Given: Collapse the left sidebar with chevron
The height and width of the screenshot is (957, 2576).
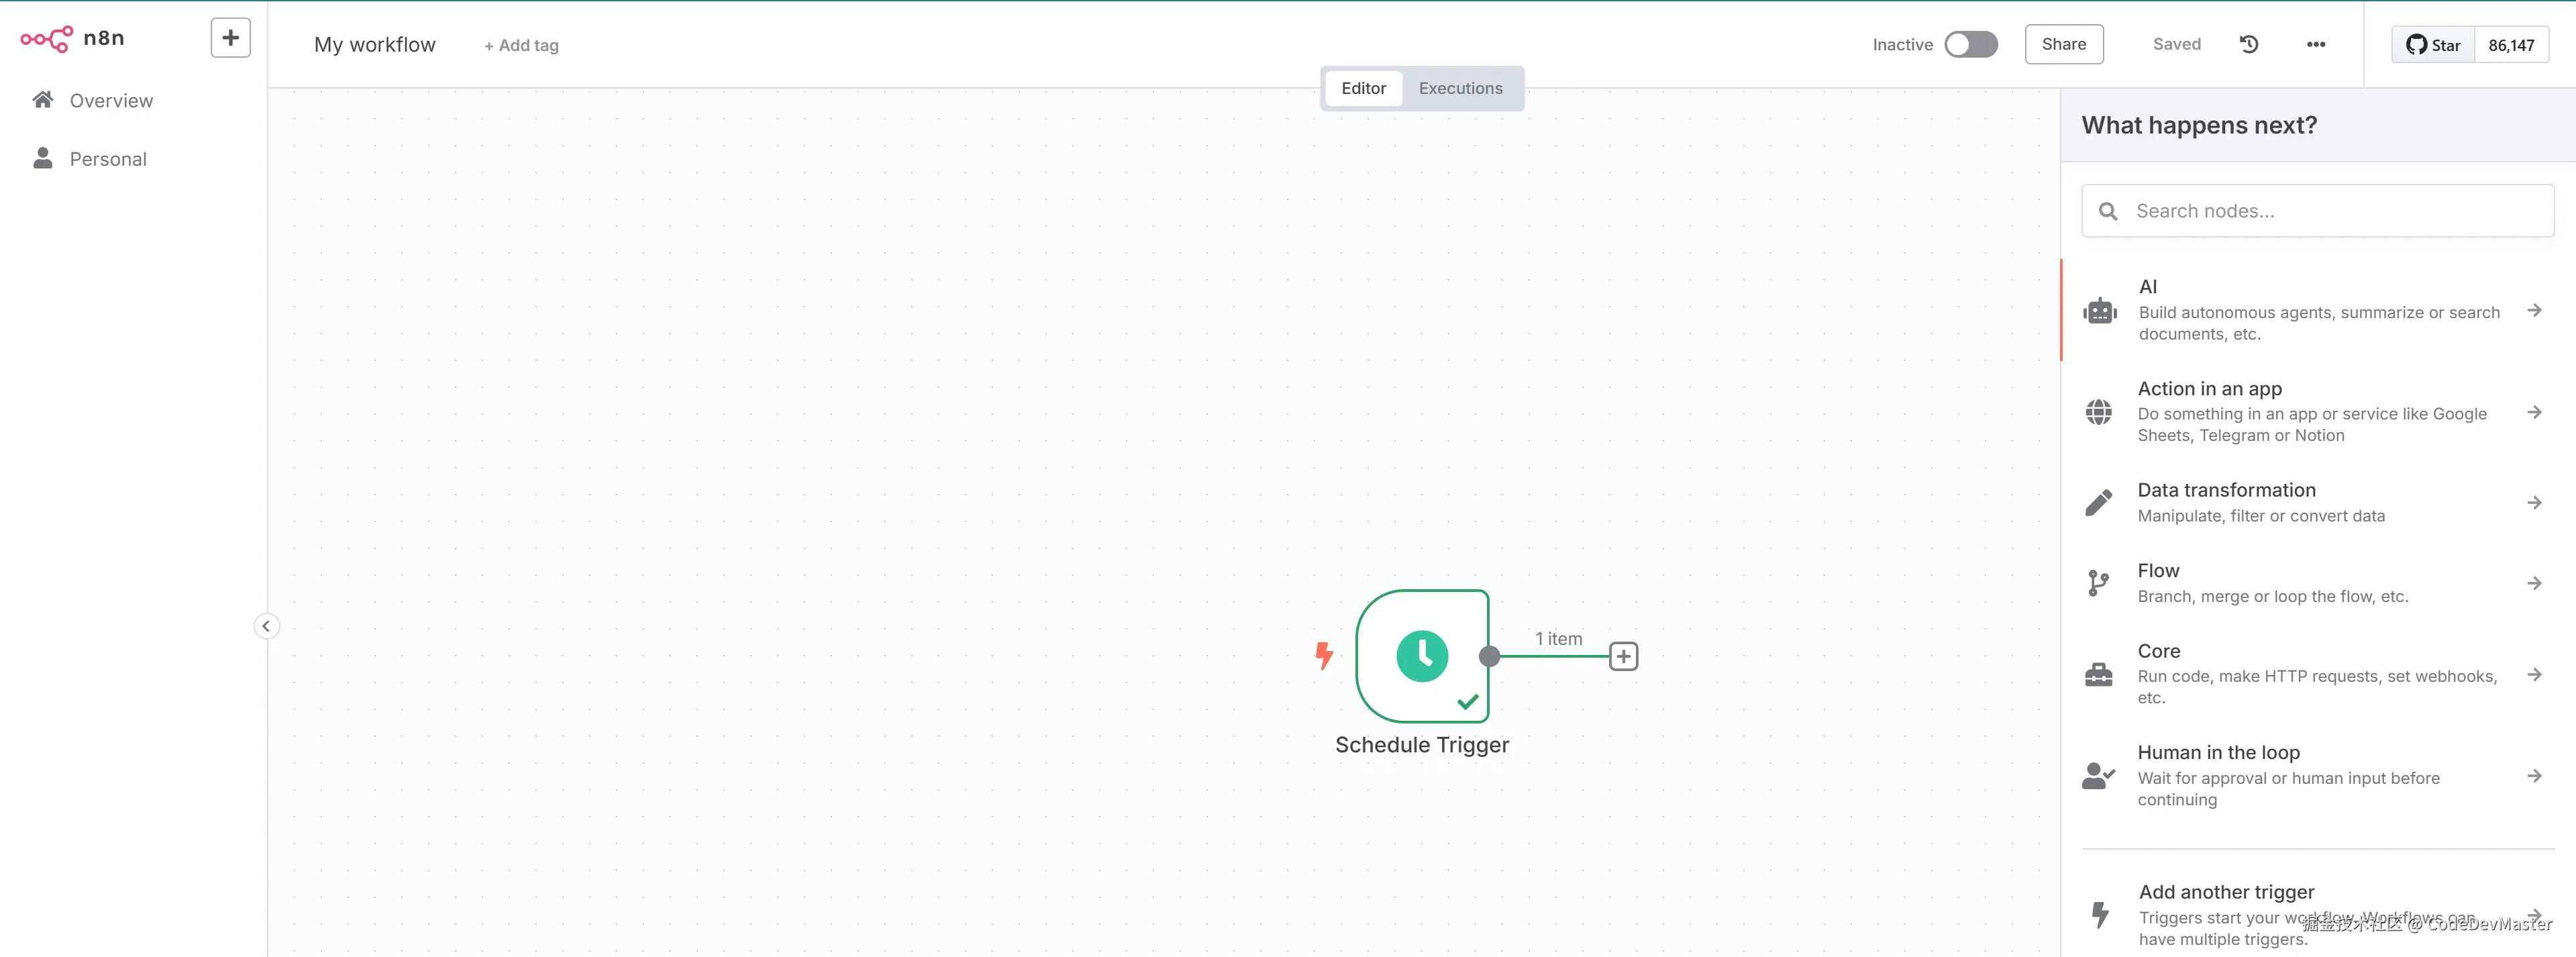Looking at the screenshot, I should tap(266, 626).
